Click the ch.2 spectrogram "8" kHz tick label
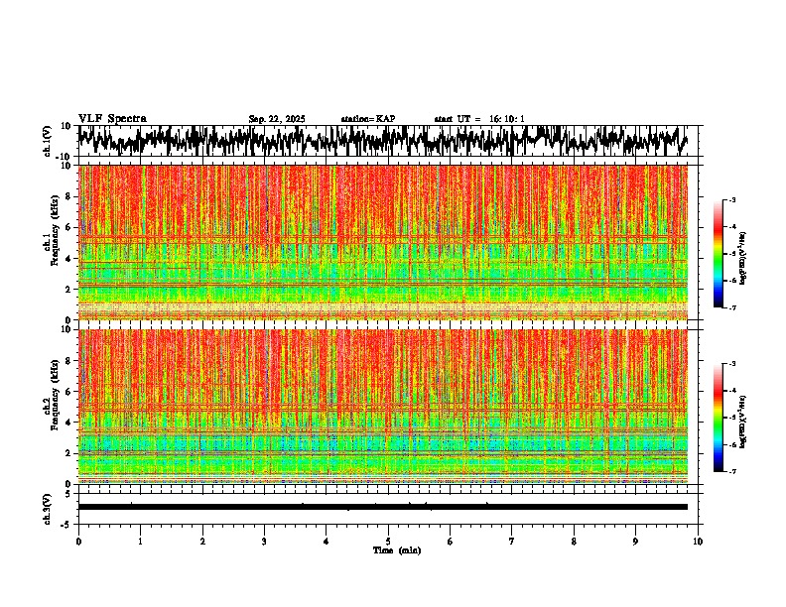The image size is (786, 607). pos(68,361)
